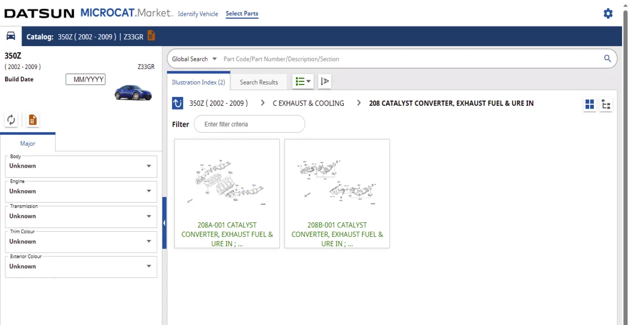Open the orange catalog document icon beside Z33GR
The width and height of the screenshot is (629, 325).
pos(151,36)
